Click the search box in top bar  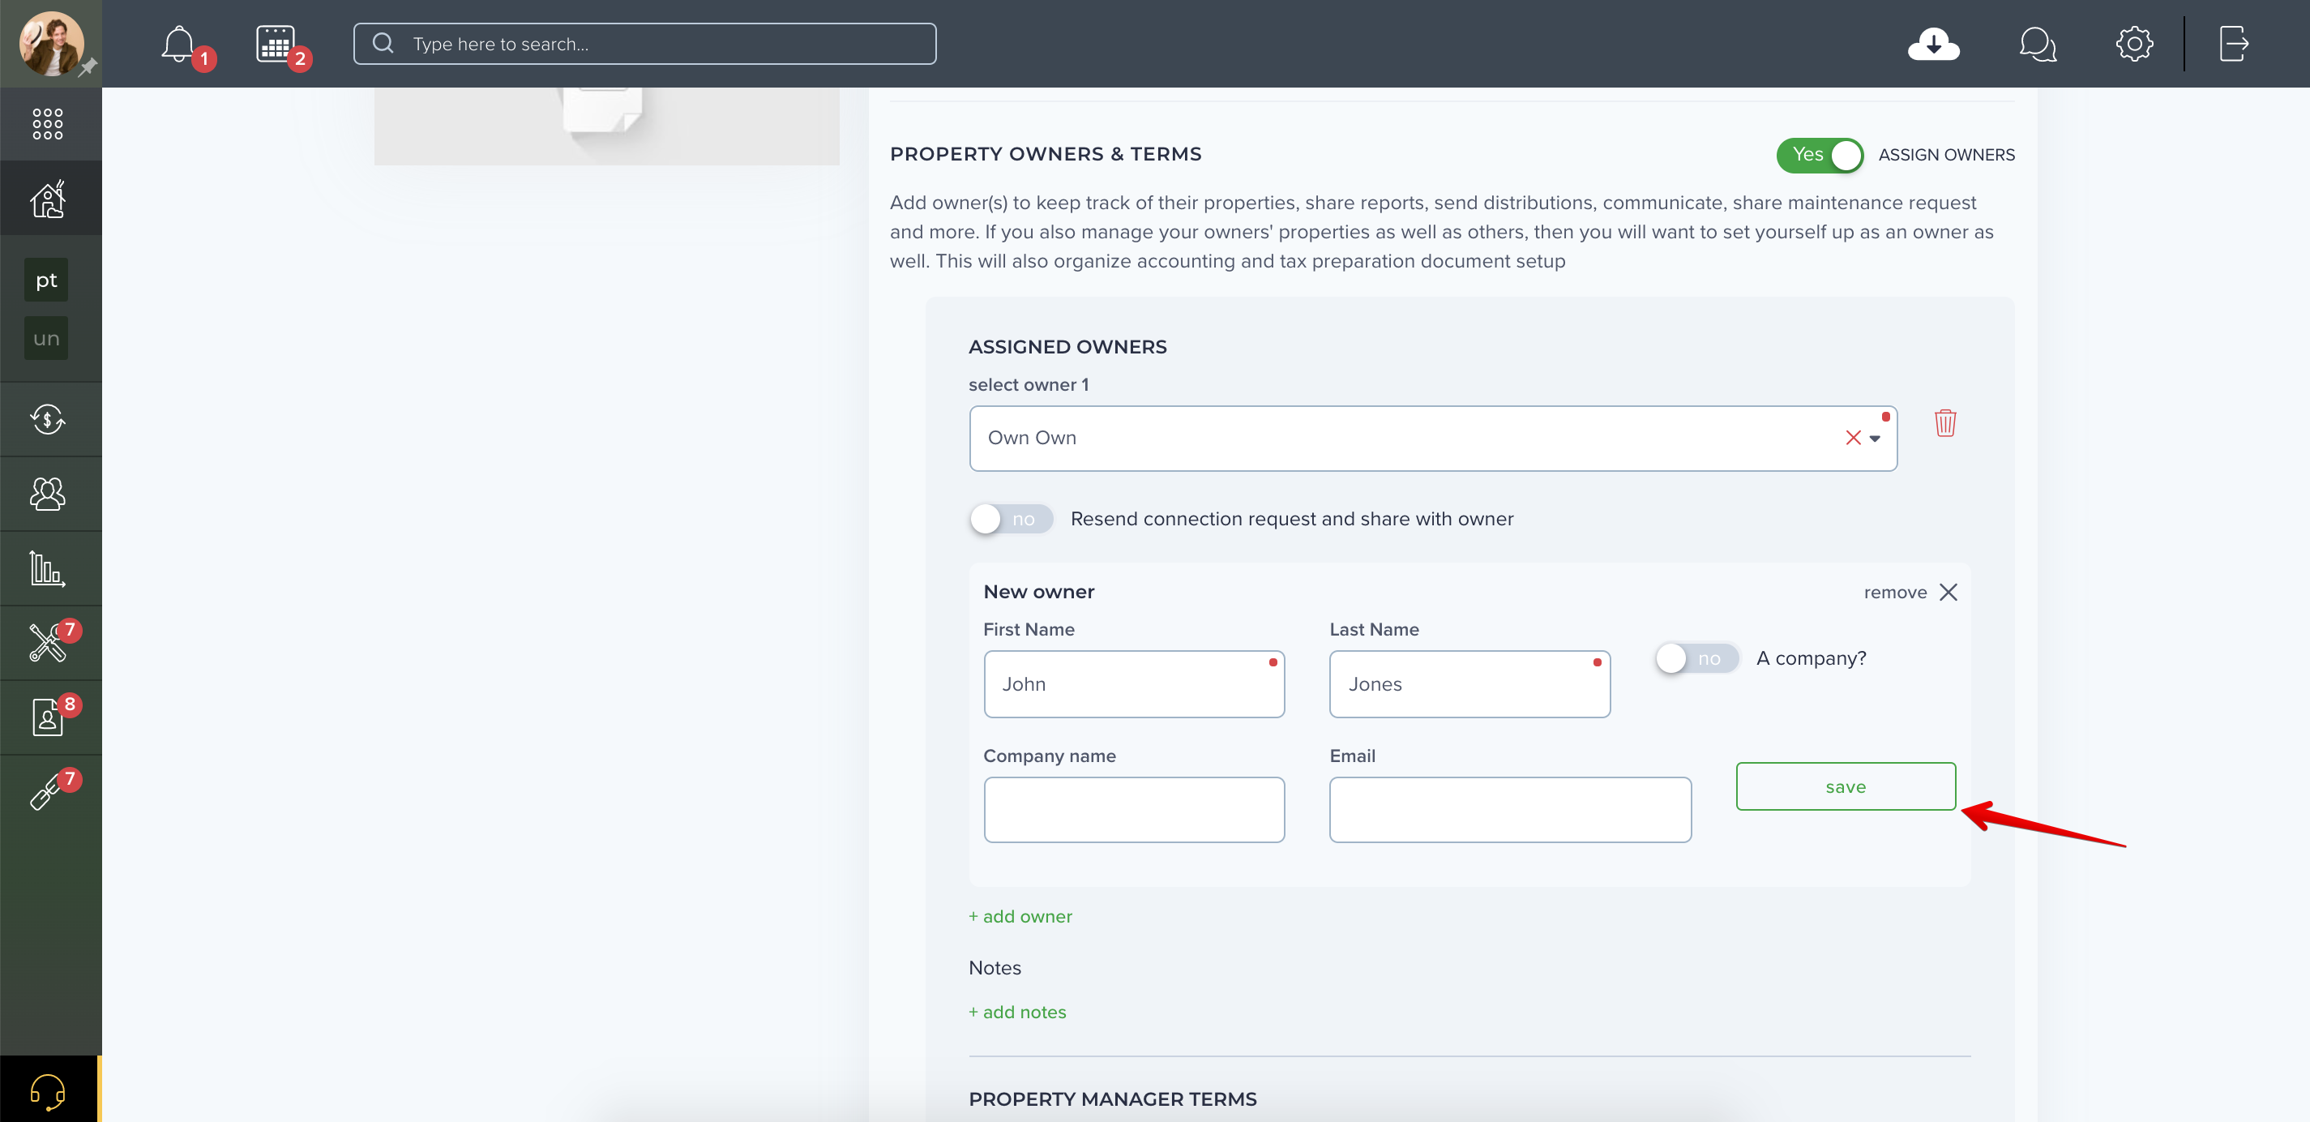[644, 44]
